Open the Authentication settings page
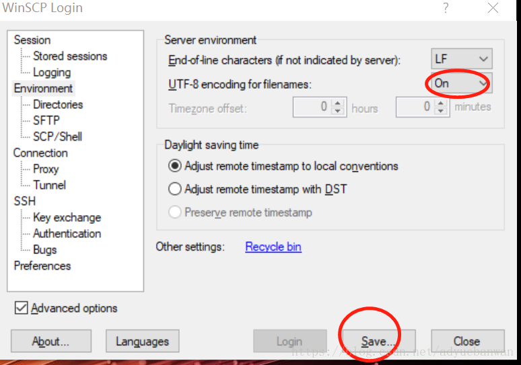 [67, 234]
